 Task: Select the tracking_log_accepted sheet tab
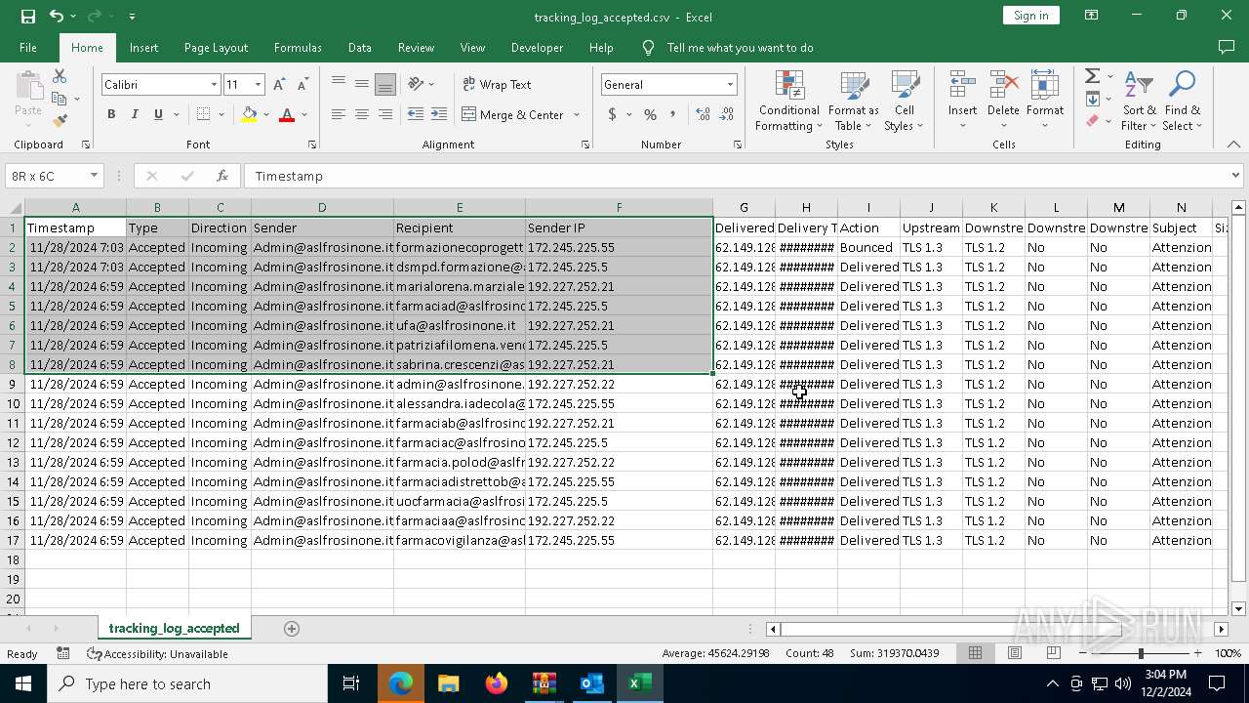tap(174, 629)
